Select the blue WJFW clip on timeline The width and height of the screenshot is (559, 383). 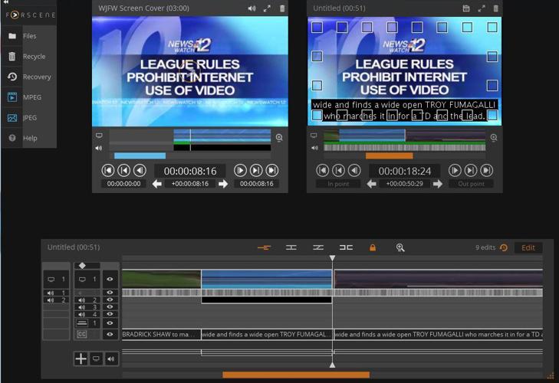pyautogui.click(x=266, y=279)
